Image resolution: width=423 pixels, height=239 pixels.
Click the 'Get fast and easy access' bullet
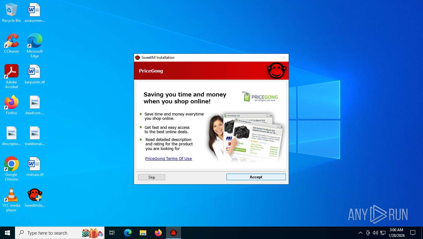pos(167,130)
